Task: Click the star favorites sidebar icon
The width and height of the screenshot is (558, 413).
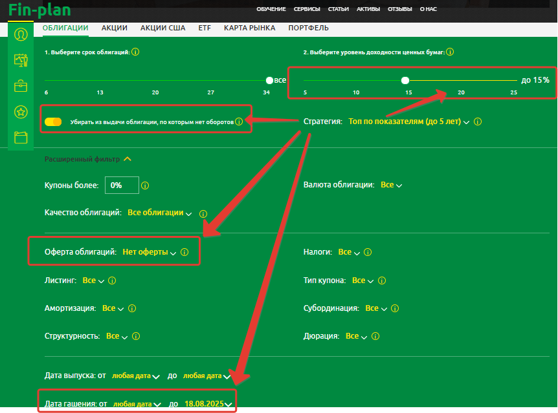Action: pyautogui.click(x=21, y=112)
